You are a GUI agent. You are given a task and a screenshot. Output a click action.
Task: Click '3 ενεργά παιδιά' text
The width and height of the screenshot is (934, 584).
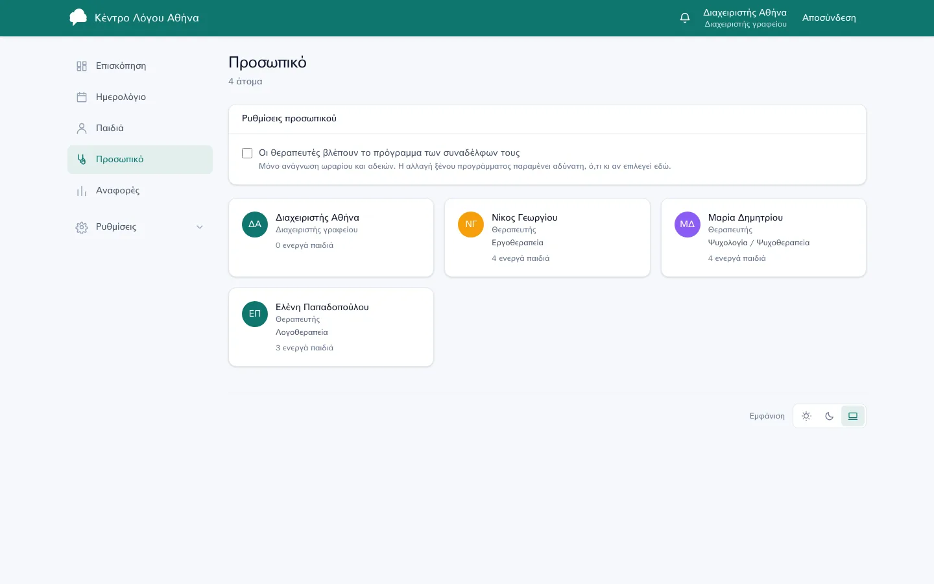(304, 348)
